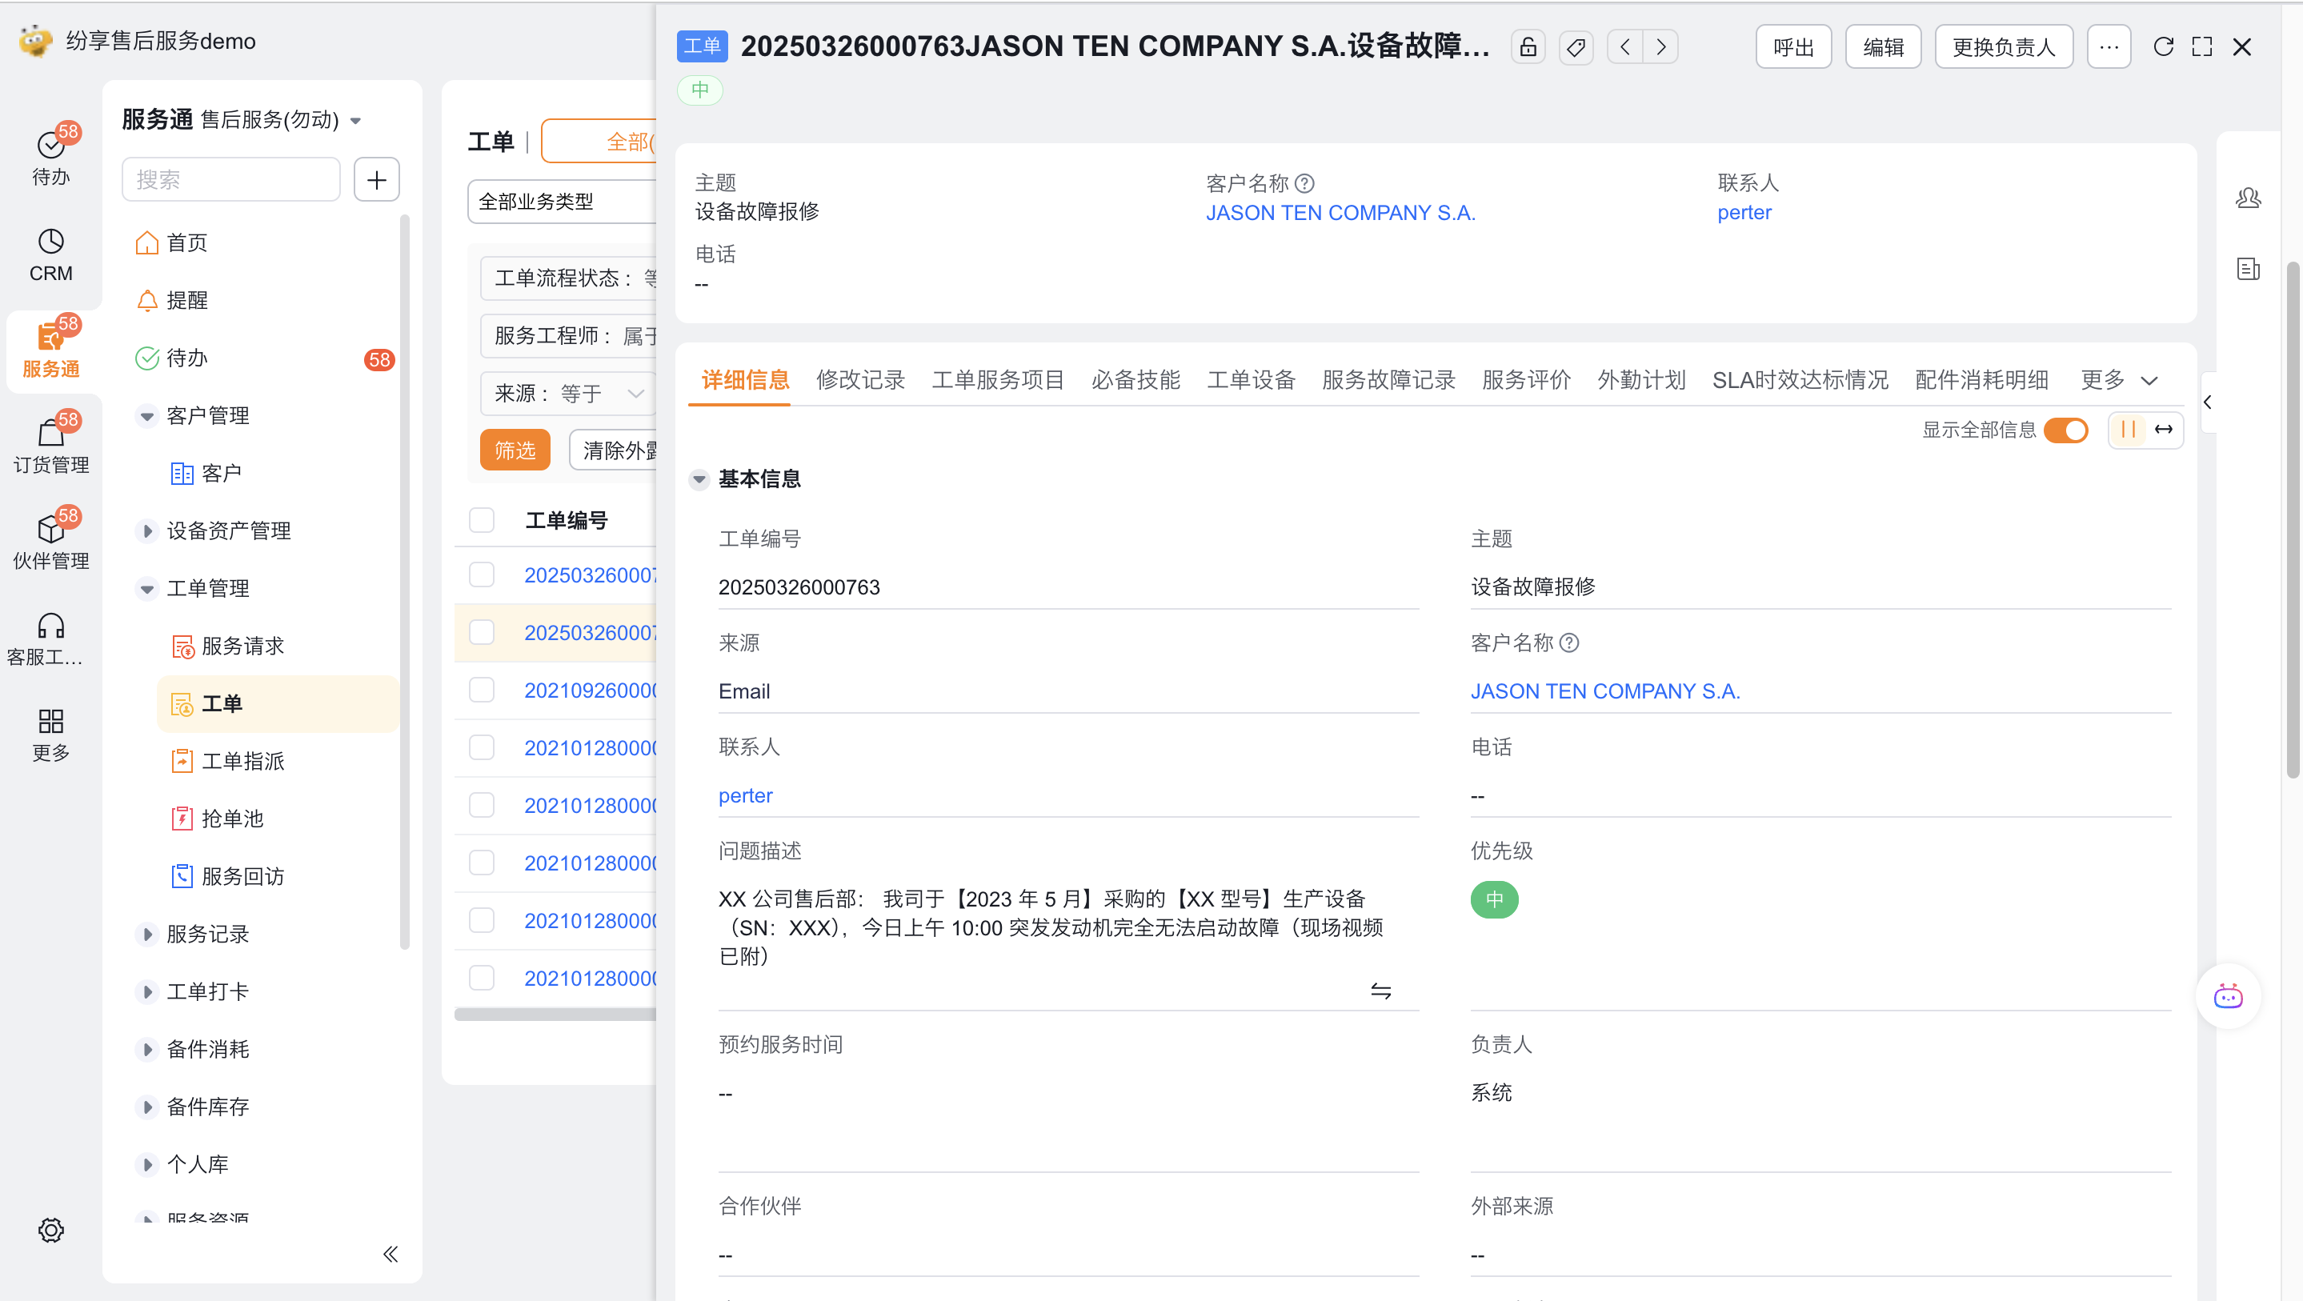Click the team members icon on the right rail
This screenshot has width=2303, height=1301.
[2248, 198]
